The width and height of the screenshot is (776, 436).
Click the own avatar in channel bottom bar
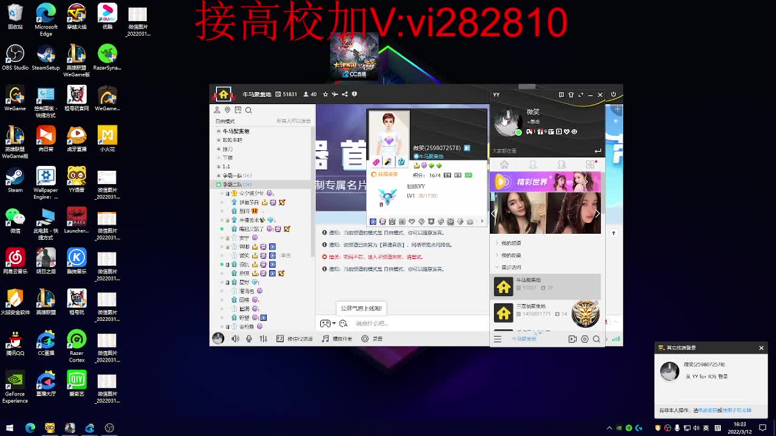(x=218, y=339)
